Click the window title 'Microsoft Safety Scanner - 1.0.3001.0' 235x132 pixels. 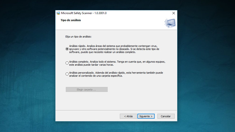point(84,13)
